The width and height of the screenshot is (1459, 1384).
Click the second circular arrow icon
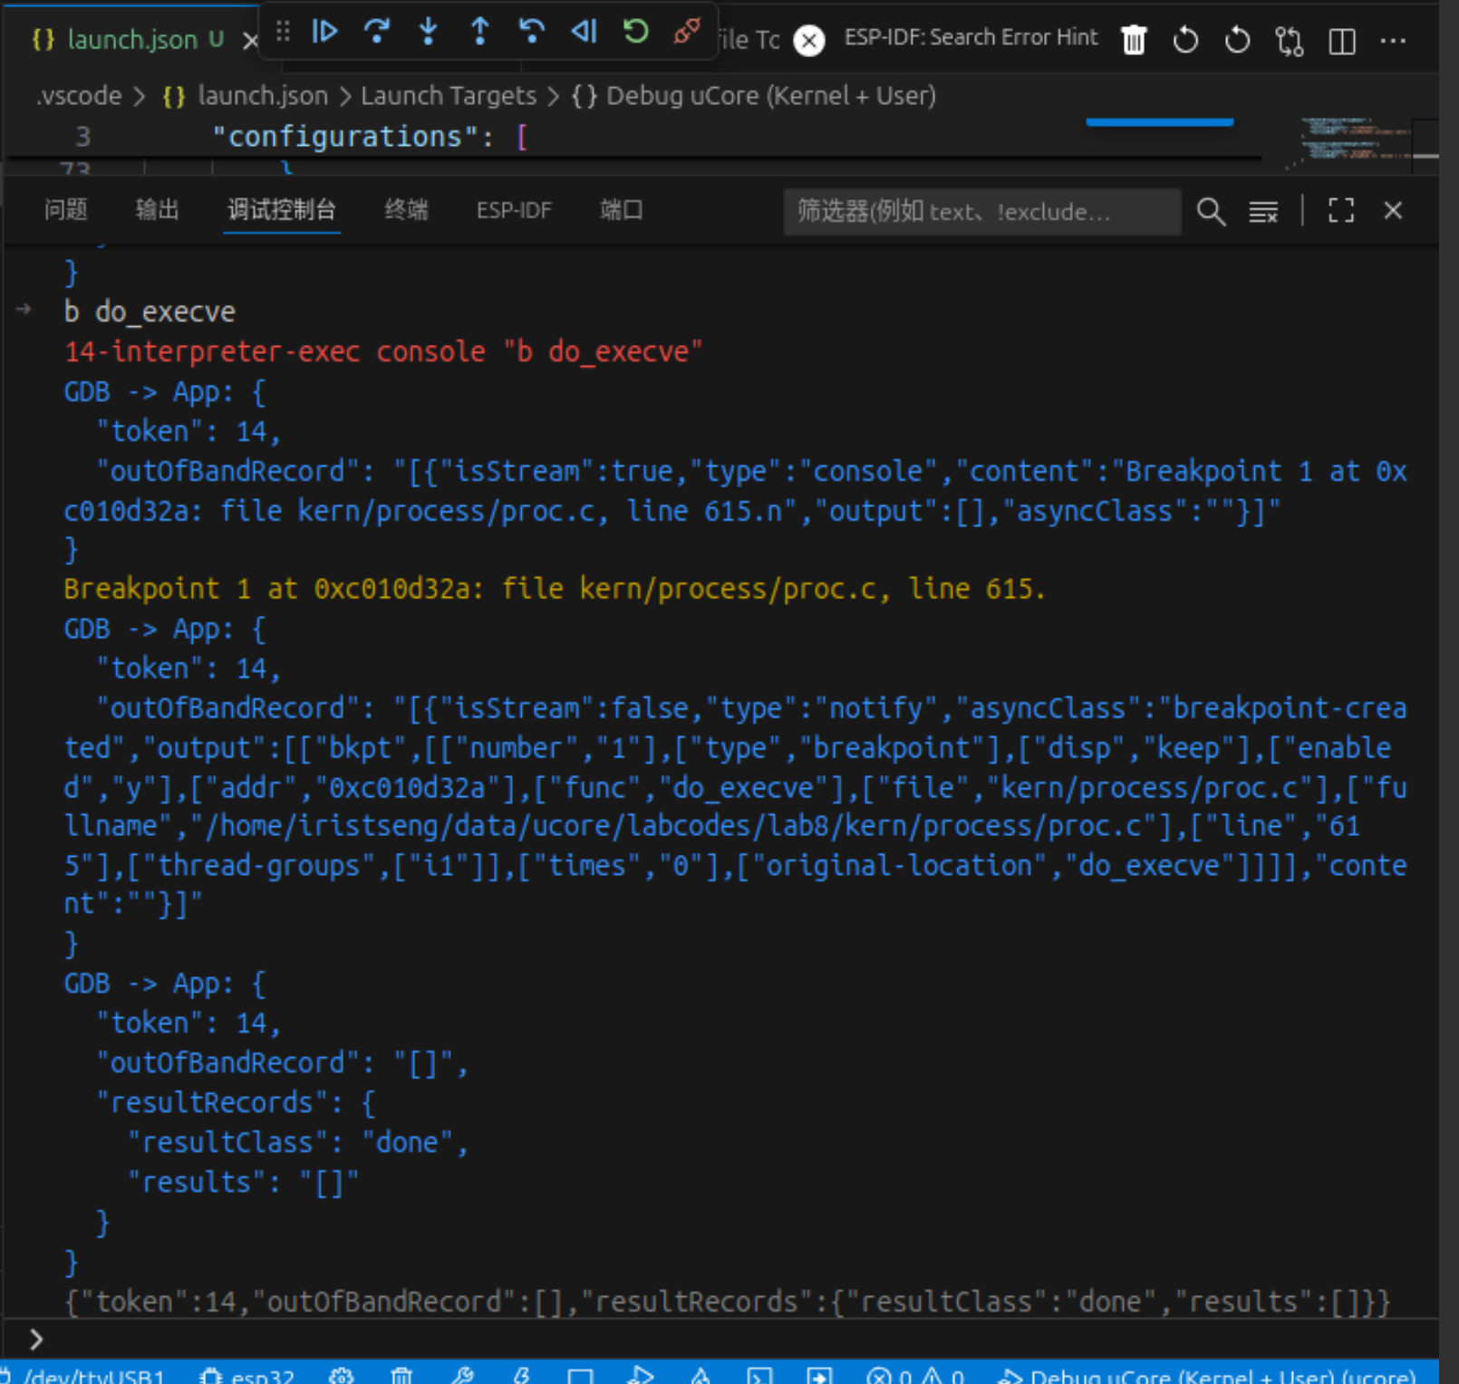pos(1237,41)
